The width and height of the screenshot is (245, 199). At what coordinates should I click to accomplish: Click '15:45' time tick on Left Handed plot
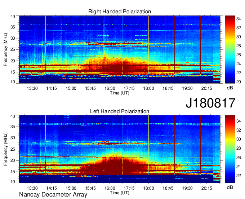(90, 188)
